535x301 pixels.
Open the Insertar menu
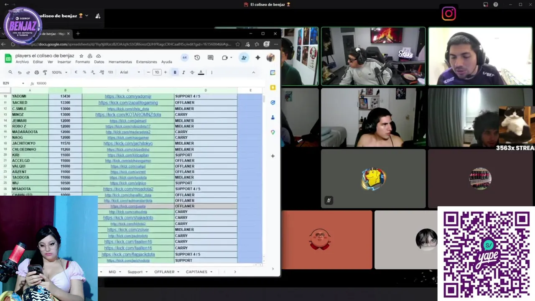(64, 62)
